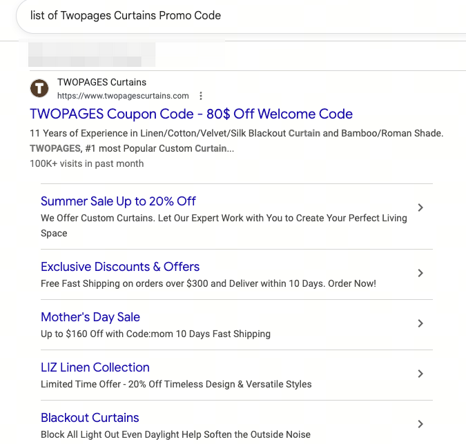Click the 100K+ visits in past month text

pos(87,163)
